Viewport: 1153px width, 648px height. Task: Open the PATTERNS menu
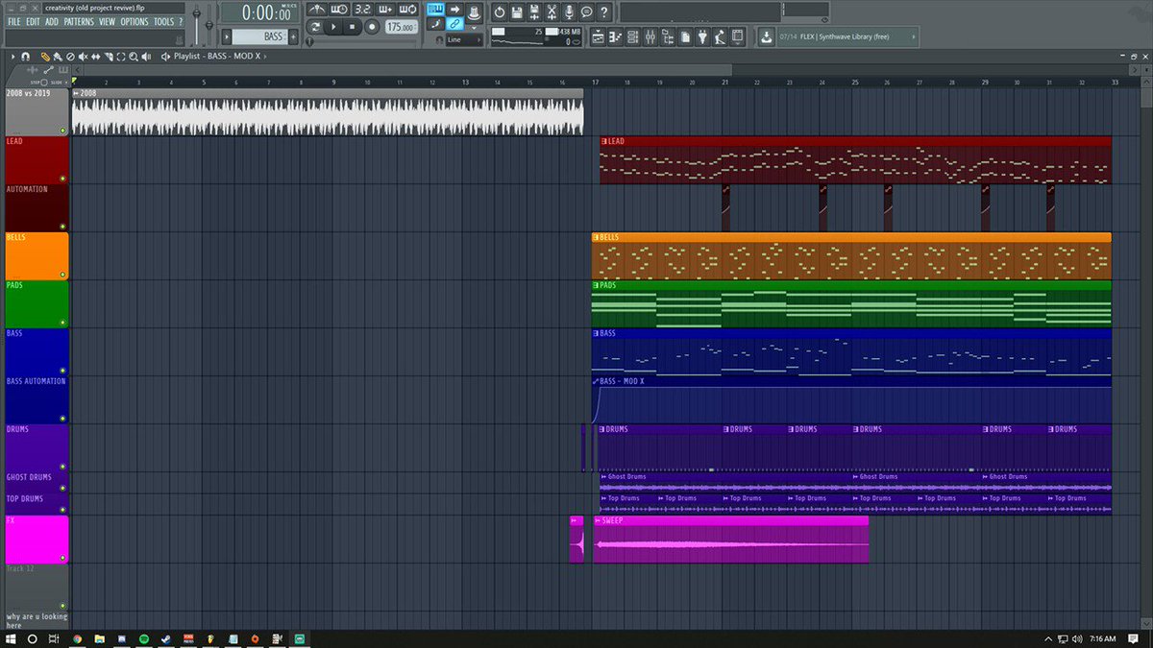click(79, 21)
